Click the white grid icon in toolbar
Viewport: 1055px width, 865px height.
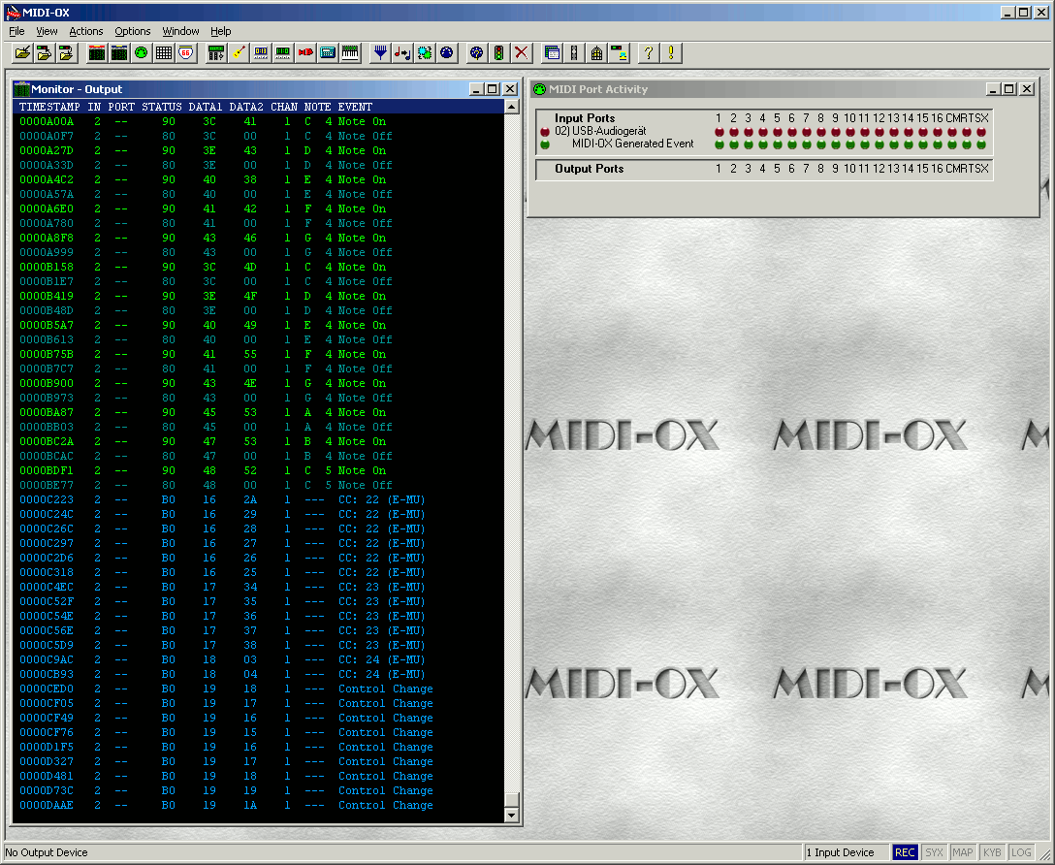(x=164, y=53)
